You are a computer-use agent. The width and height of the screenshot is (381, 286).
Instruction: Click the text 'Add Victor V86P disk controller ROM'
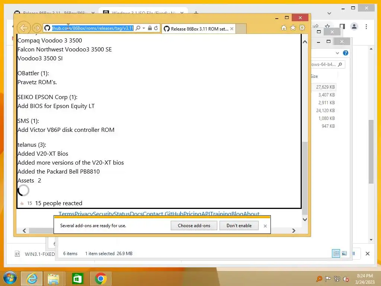point(66,130)
